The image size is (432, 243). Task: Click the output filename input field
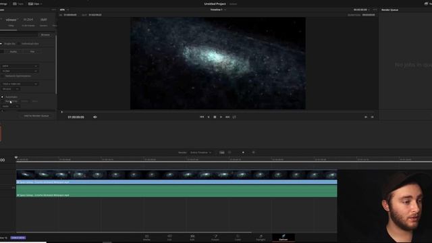19,35
